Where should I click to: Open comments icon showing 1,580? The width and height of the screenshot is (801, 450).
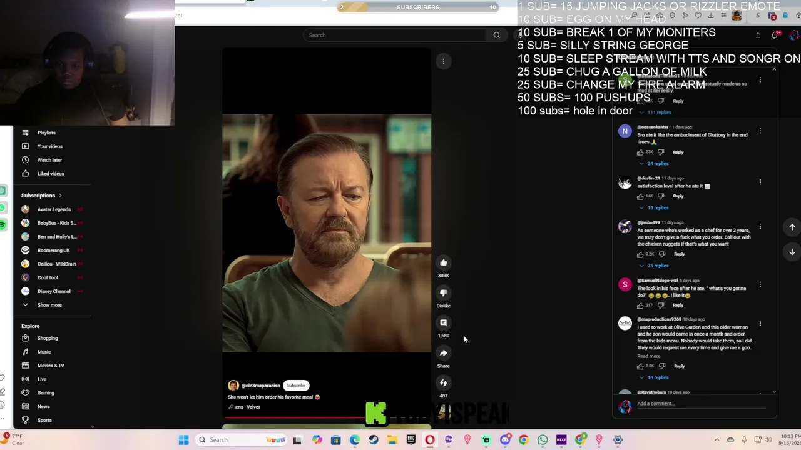pyautogui.click(x=443, y=322)
